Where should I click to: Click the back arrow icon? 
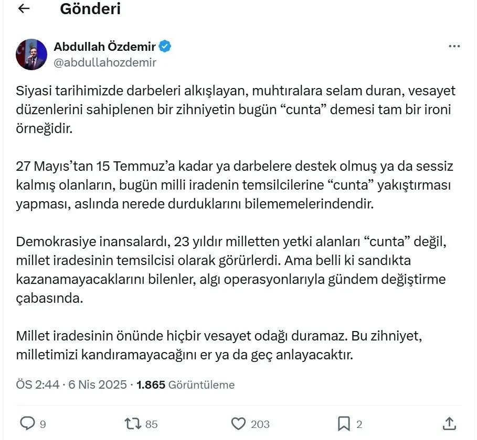click(24, 9)
